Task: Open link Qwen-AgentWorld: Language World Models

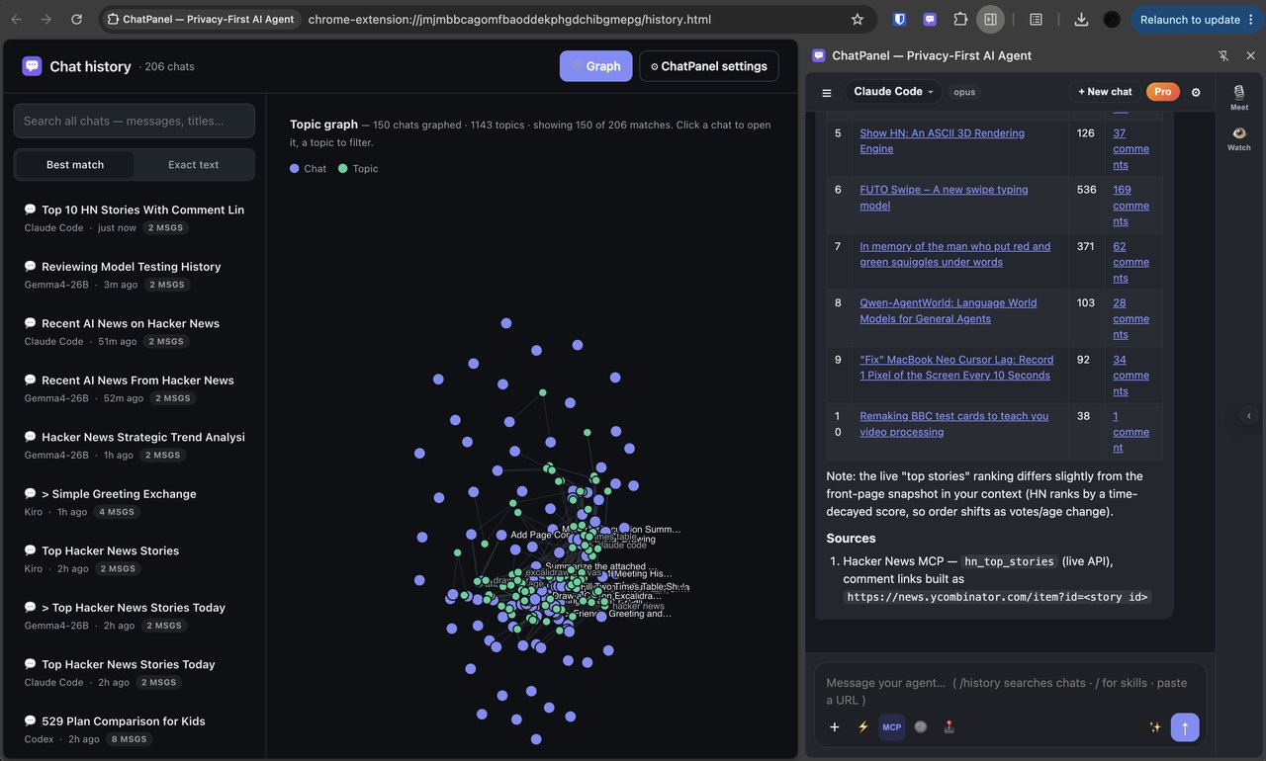Action: click(x=949, y=310)
